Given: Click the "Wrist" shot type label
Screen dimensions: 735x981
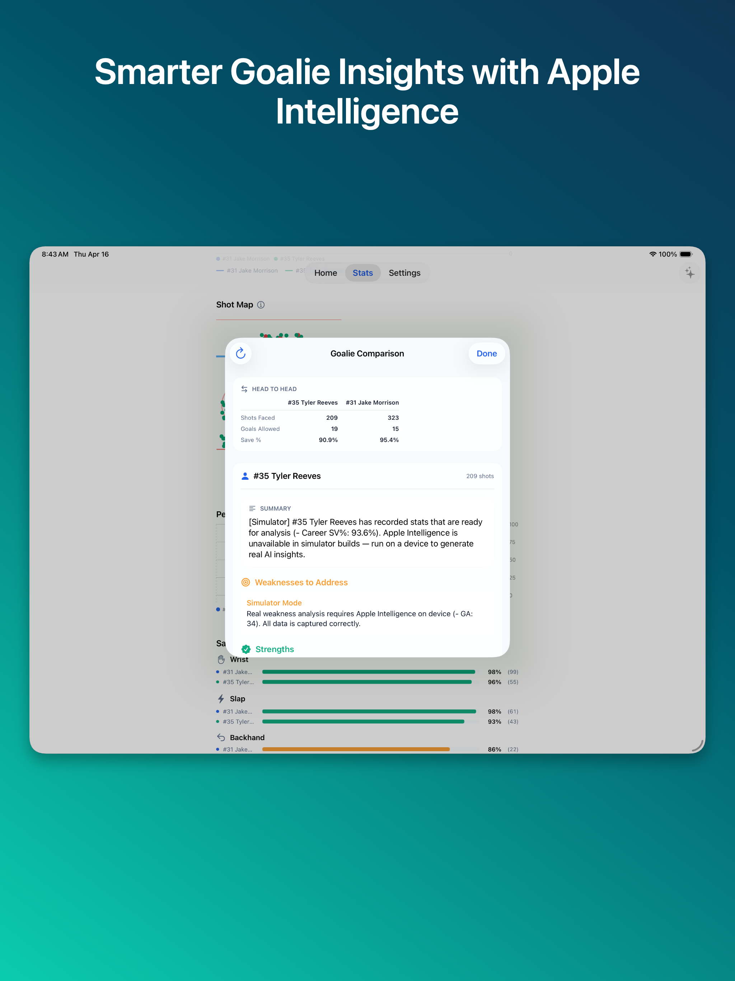Looking at the screenshot, I should point(239,660).
